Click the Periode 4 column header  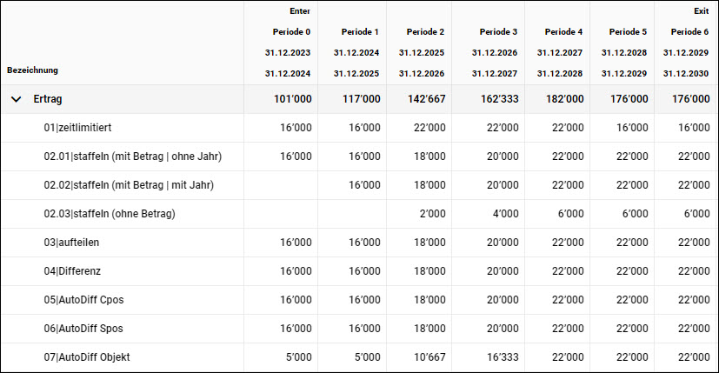coord(557,43)
